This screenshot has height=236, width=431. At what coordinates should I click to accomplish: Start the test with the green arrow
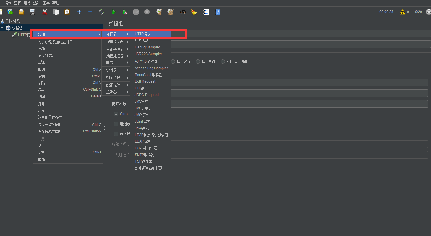pyautogui.click(x=114, y=12)
